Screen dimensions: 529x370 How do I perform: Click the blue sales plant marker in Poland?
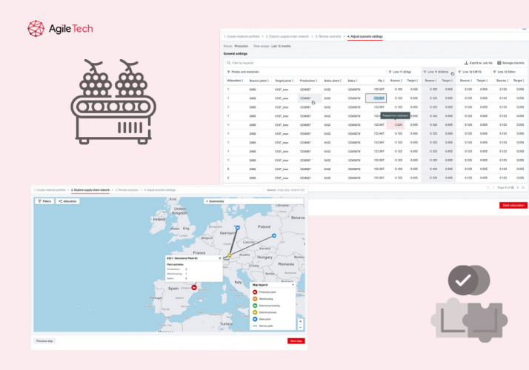tap(274, 235)
